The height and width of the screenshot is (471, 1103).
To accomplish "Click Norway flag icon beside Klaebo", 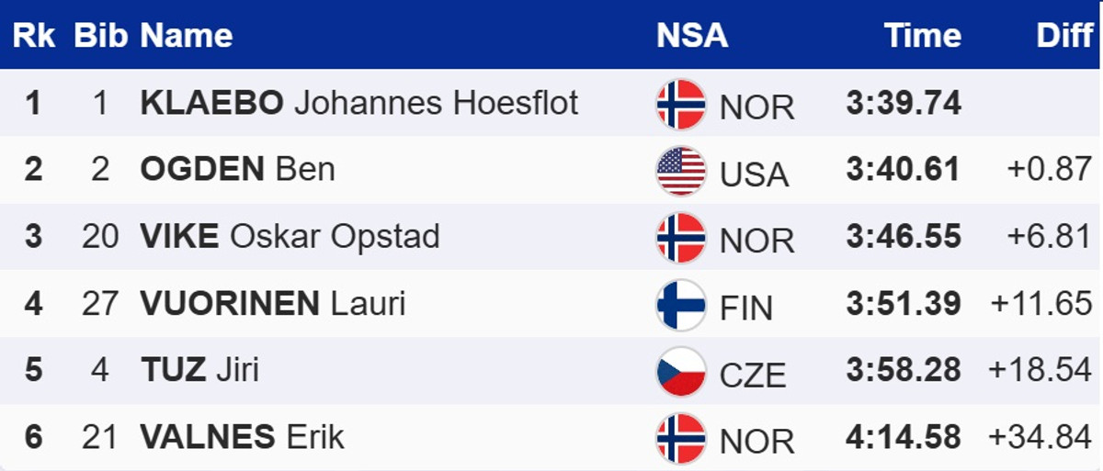I will pyautogui.click(x=681, y=104).
